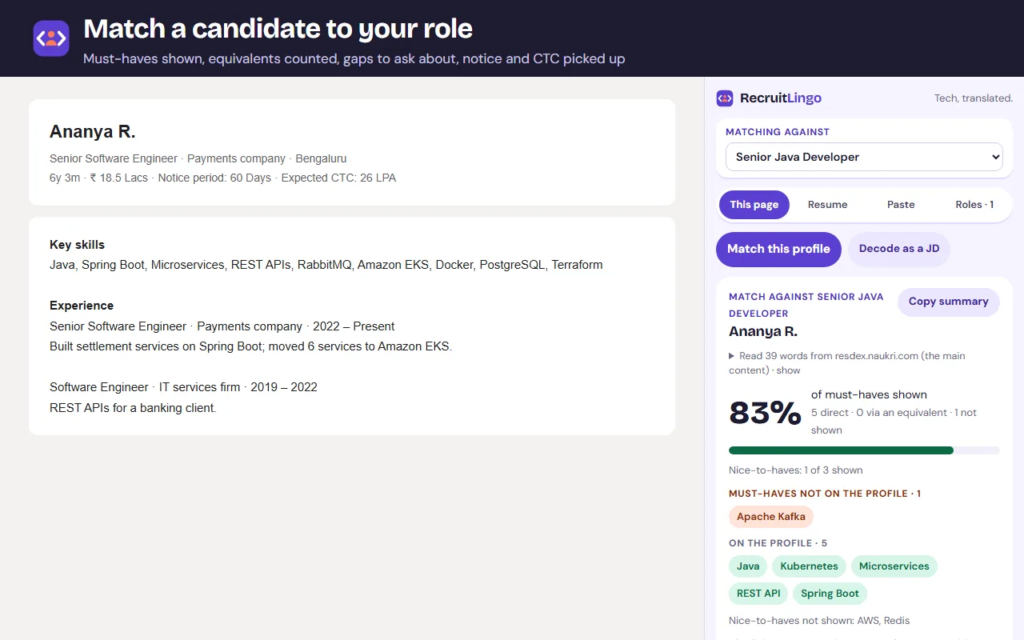Viewport: 1024px width, 640px height.
Task: Click 'Ananya R.' in the match result panel
Action: [763, 331]
